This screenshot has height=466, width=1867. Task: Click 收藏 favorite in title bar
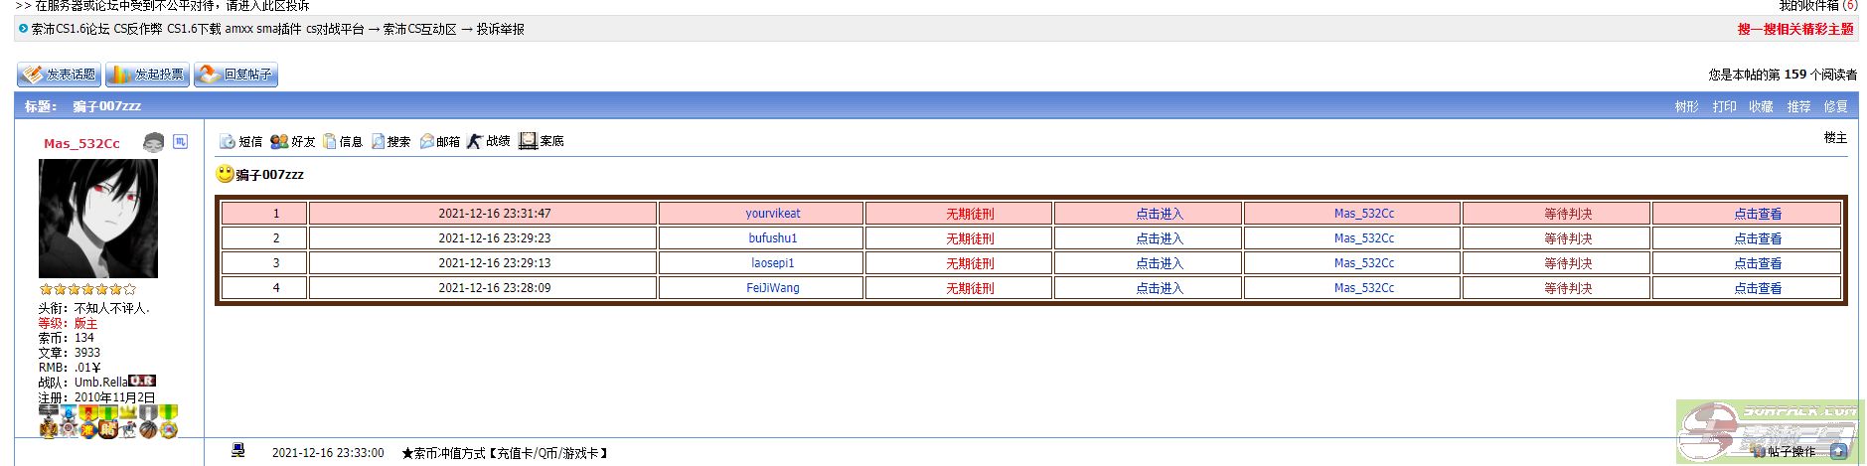1761,106
